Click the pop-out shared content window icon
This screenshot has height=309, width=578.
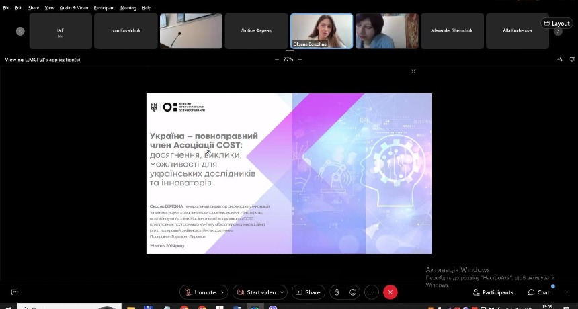[x=572, y=59]
